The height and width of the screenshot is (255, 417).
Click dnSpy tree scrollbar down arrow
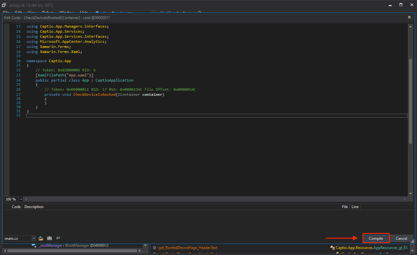click(145, 245)
